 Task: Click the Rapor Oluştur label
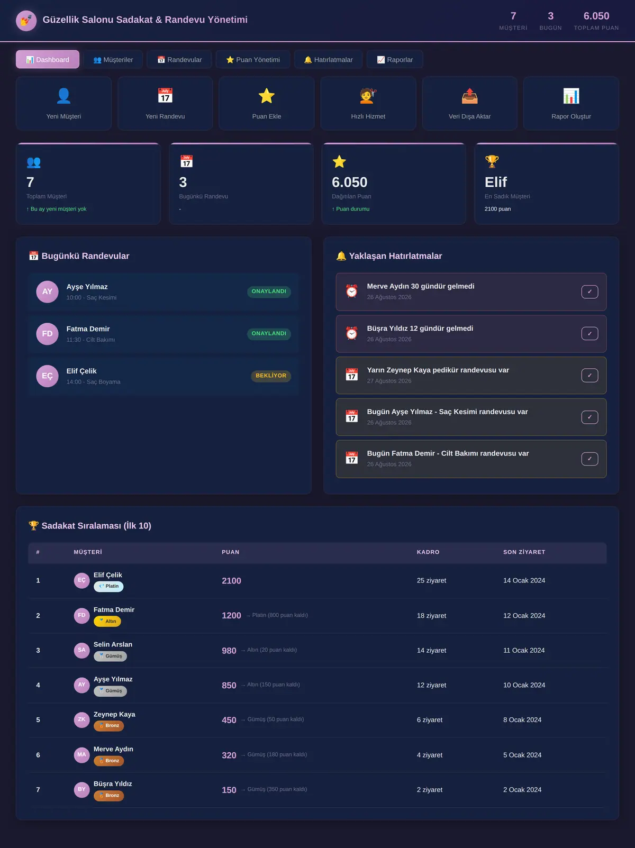point(571,116)
